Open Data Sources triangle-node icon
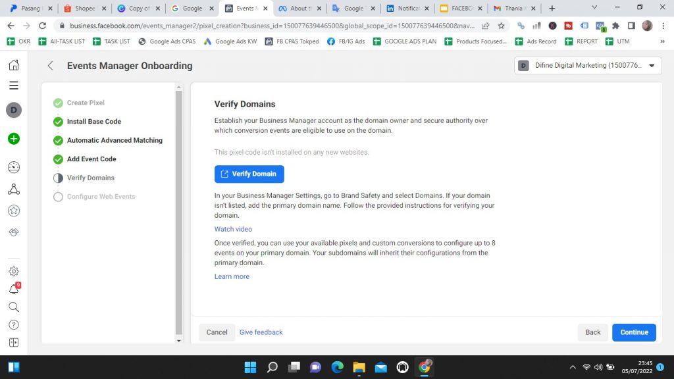The width and height of the screenshot is (674, 379). click(13, 189)
